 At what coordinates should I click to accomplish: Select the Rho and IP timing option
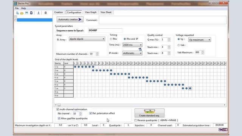[125, 39]
